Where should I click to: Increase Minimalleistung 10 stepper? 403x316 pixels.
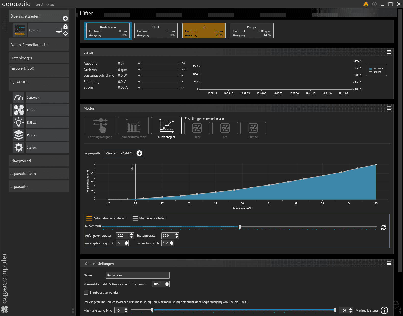[126, 309]
